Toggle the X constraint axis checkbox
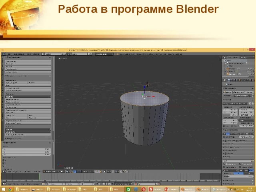 (4, 160)
